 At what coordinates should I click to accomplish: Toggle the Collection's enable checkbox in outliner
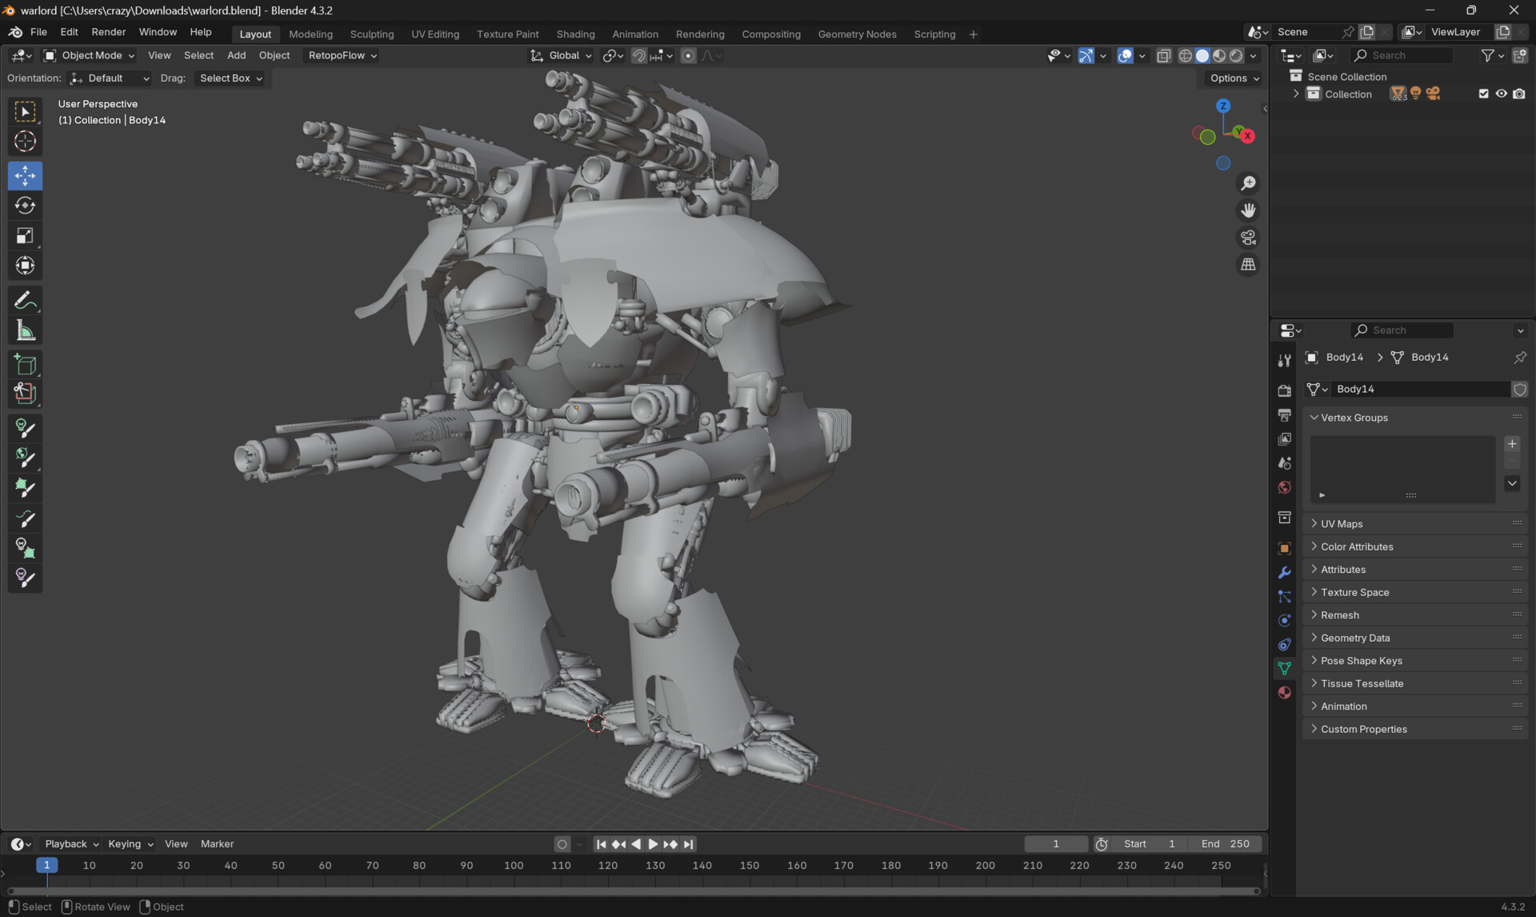[1483, 94]
